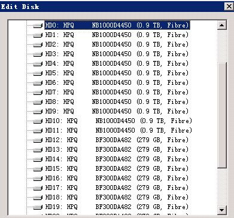
Task: Pick the HD15: HPQ BF300DA482 disk text
Action: [117, 168]
